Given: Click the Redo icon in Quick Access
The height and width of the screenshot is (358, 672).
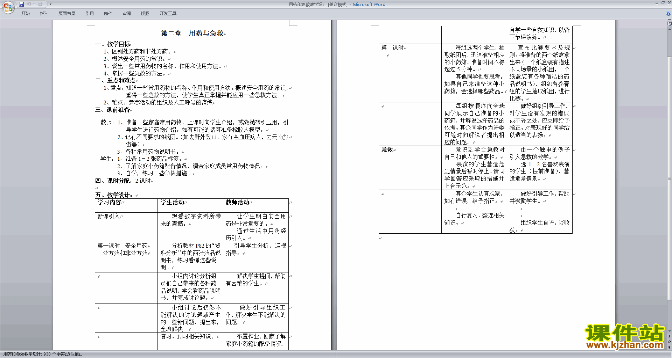Looking at the screenshot, I should 40,4.
